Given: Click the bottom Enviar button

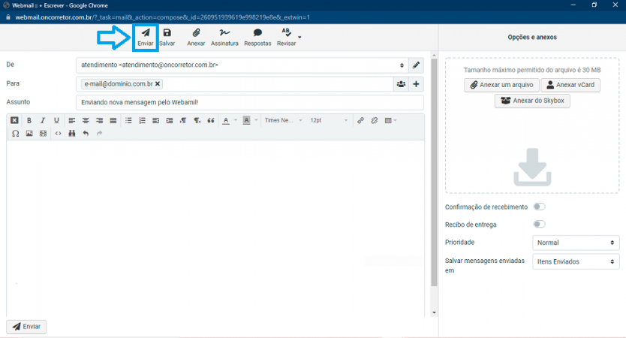Looking at the screenshot, I should (26, 327).
